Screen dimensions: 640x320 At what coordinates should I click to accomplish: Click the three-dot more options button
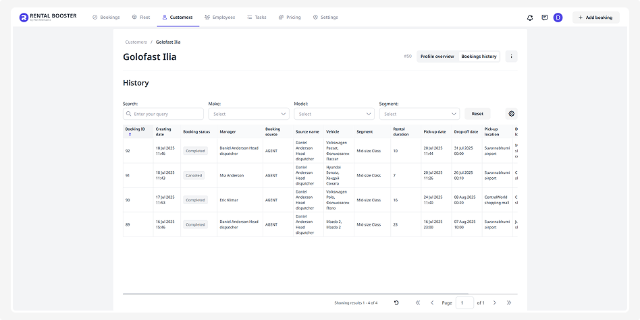pos(511,57)
